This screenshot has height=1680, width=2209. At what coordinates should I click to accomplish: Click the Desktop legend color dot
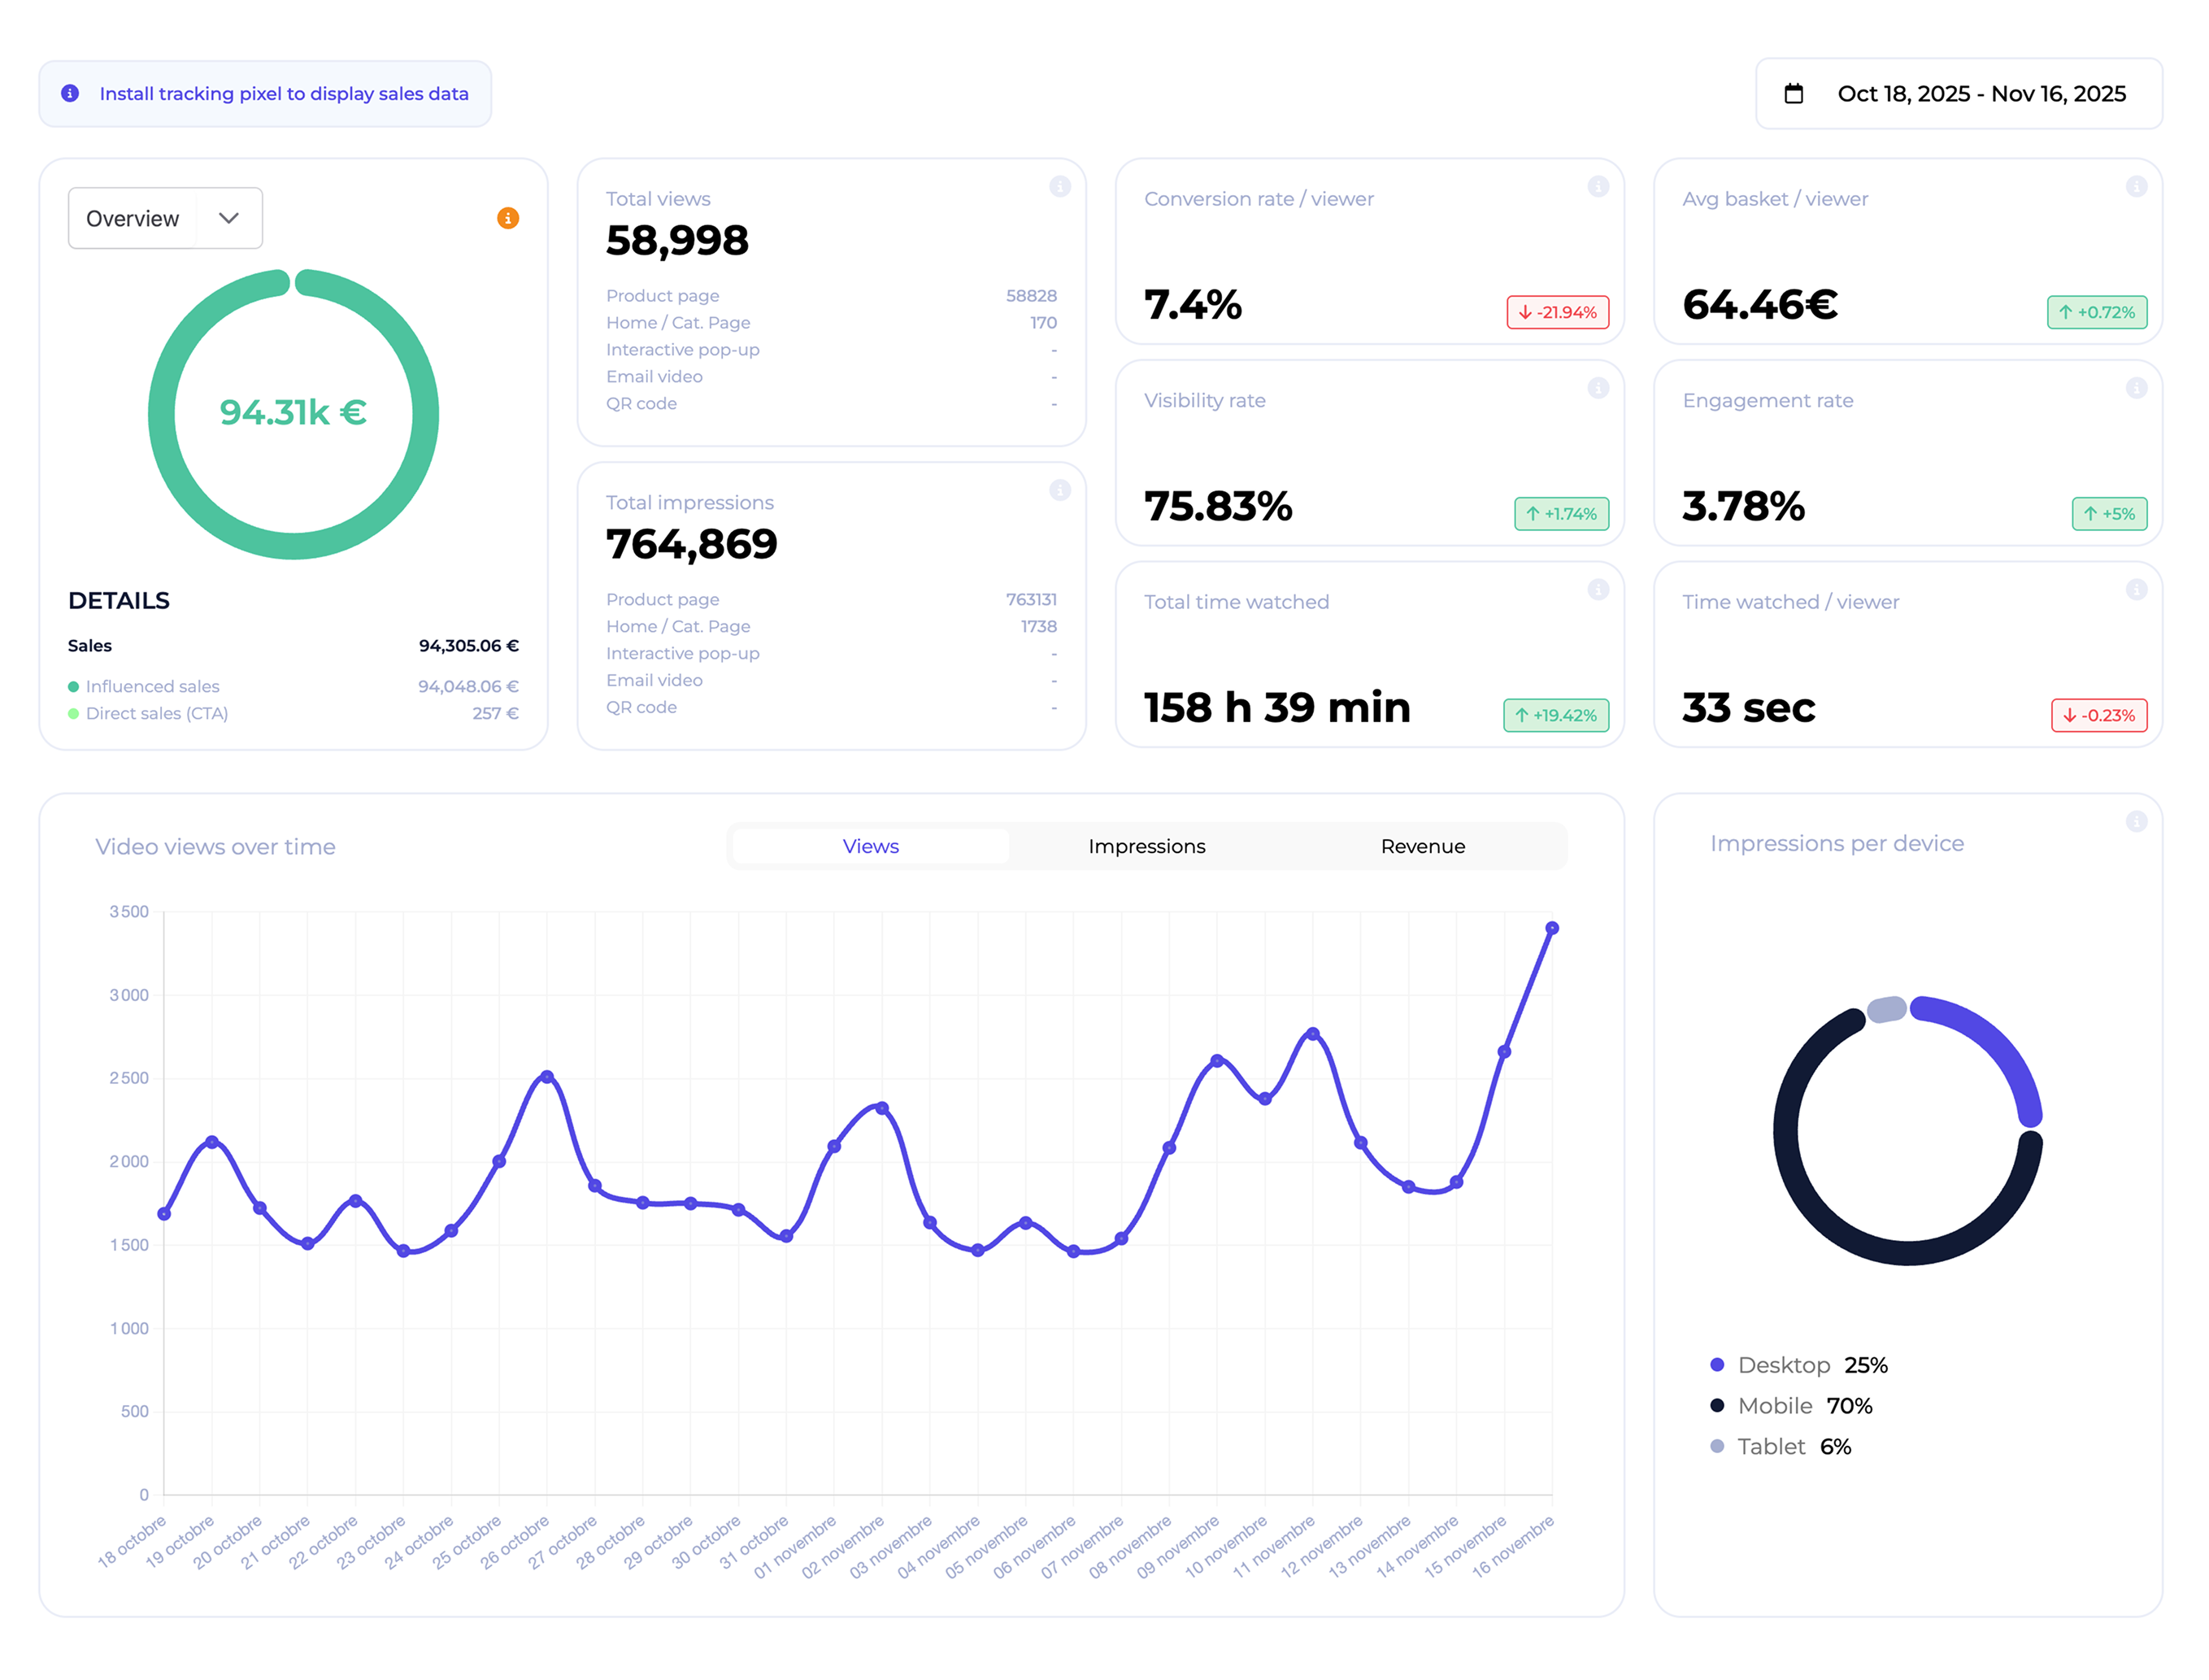[1716, 1365]
